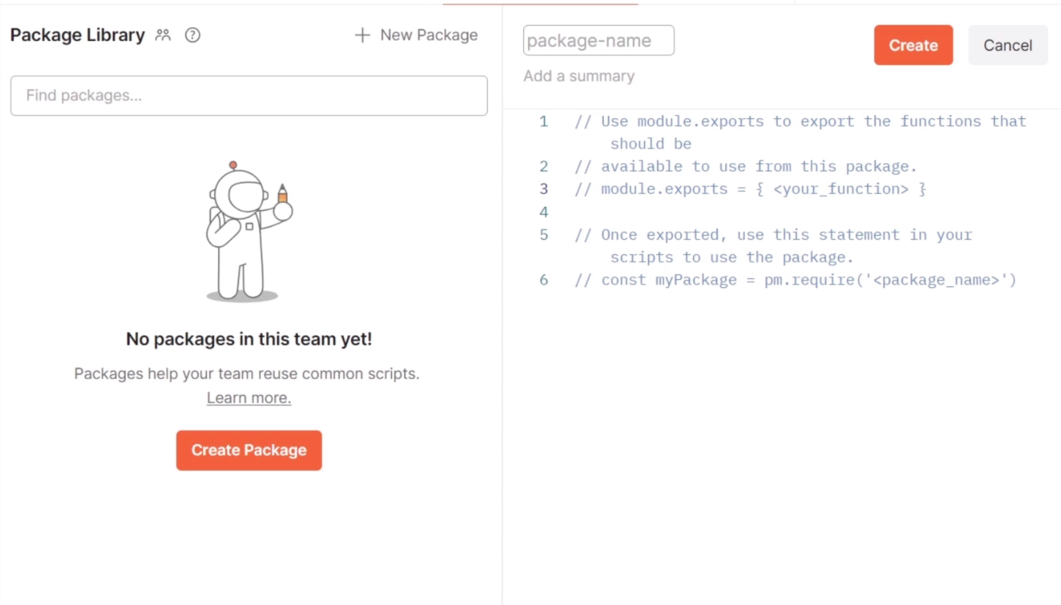Viewport: 1061px width, 605px height.
Task: Click the orange Create Package button
Action: [x=249, y=451]
